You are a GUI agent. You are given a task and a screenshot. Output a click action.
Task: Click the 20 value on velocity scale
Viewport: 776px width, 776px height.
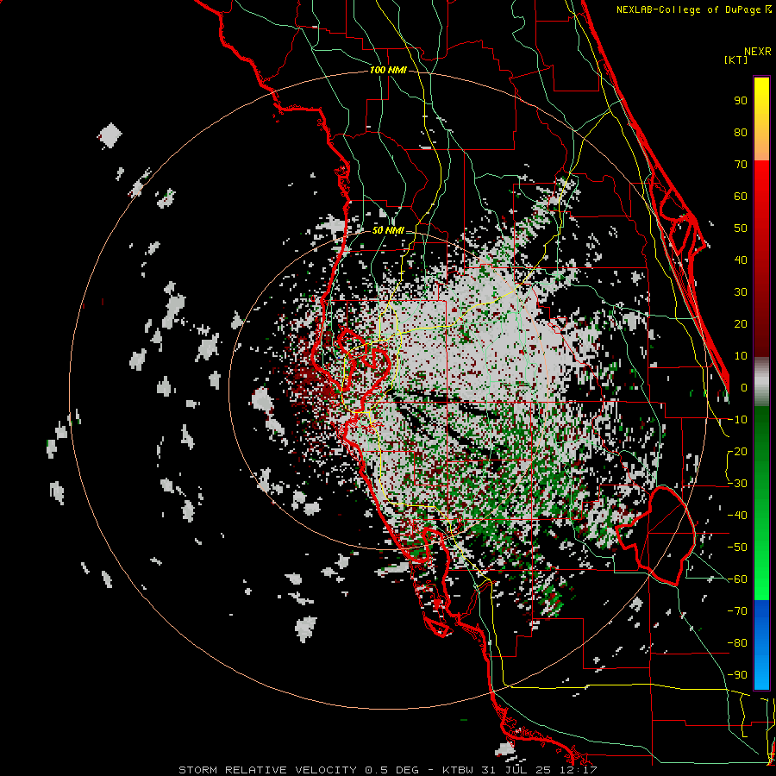click(741, 324)
